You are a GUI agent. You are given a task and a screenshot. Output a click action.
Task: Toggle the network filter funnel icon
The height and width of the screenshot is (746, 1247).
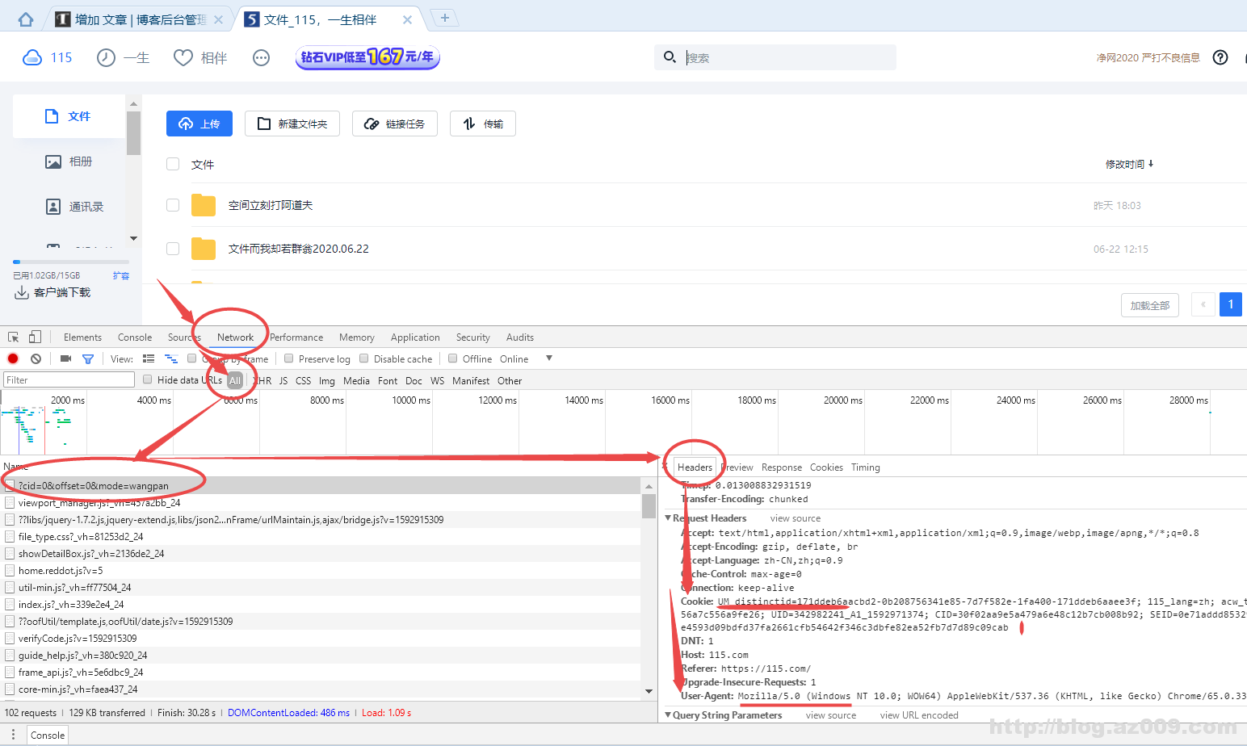tap(88, 358)
